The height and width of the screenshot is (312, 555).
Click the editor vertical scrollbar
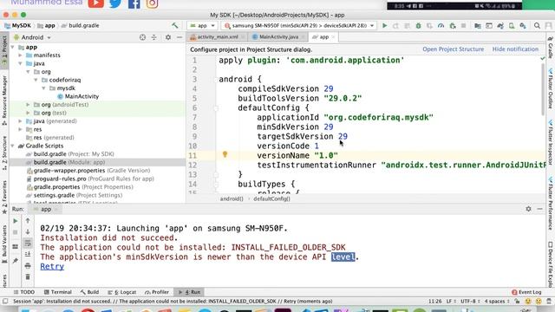(x=543, y=88)
